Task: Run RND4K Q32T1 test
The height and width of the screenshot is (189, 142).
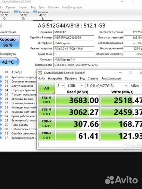Action: click(x=47, y=124)
